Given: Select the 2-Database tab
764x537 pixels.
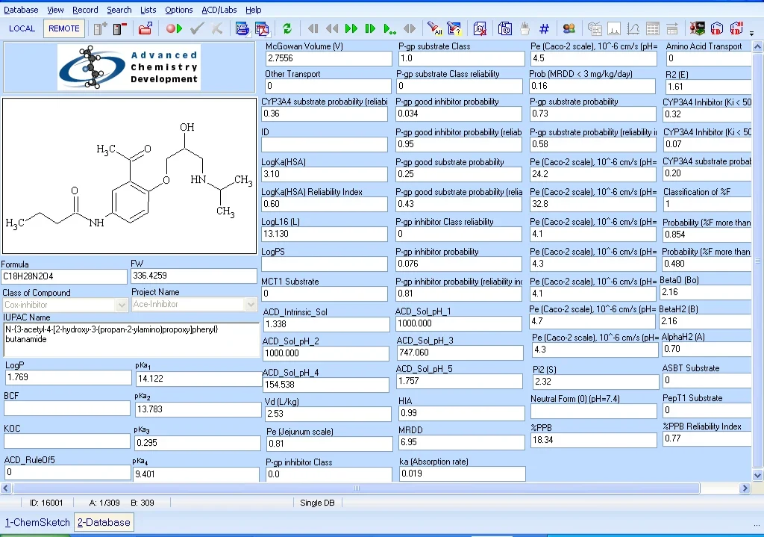Looking at the screenshot, I should click(104, 522).
